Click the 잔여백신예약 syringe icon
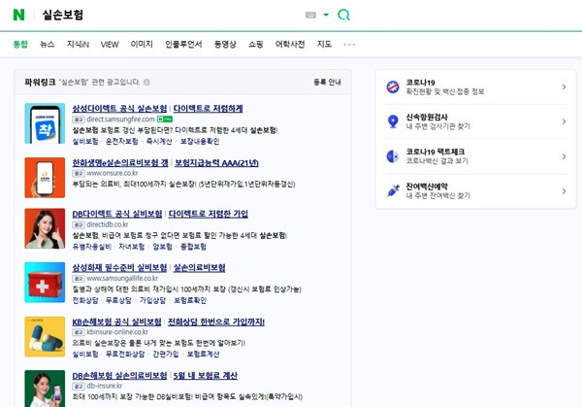This screenshot has height=407, width=582. (393, 190)
